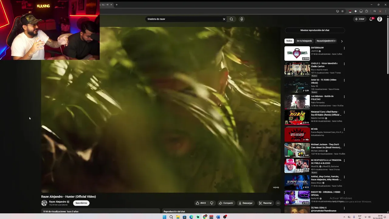Open options for Los Mismos - Batida de POLICÍAS
The width and height of the screenshot is (389, 219).
coord(344,97)
